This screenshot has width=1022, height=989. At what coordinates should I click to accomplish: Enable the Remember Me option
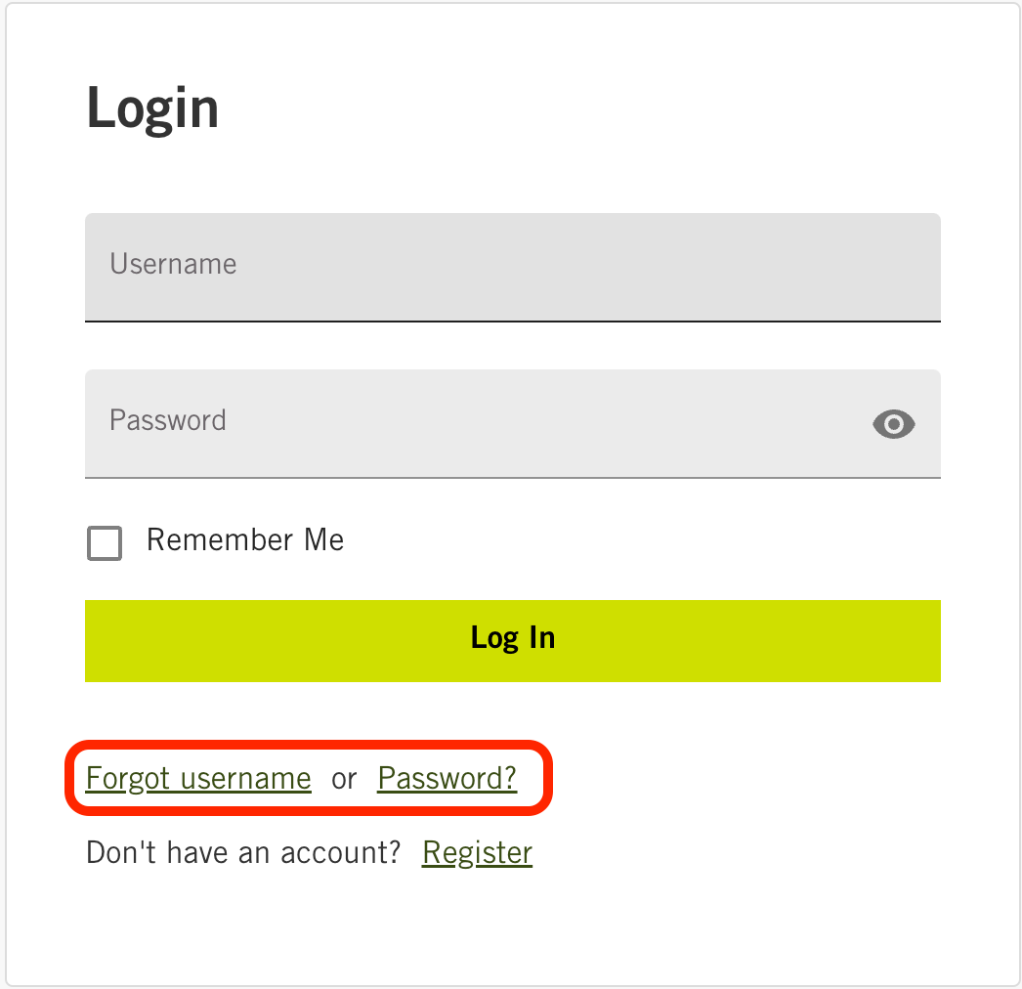105,543
